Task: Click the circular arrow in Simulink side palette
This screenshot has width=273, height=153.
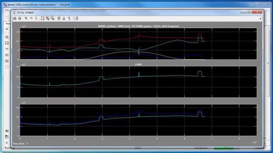Action: click(x=7, y=29)
